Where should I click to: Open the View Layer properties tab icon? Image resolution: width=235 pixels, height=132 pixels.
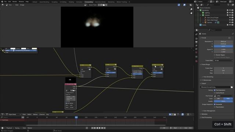[196, 45]
